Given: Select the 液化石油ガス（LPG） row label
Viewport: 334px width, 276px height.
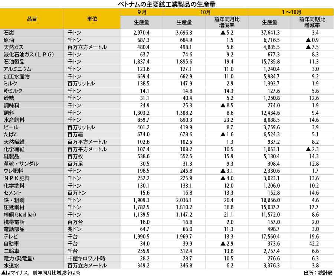Looking at the screenshot, I should pos(29,55).
